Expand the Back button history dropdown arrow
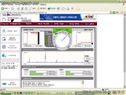126x95 pixels. 9,9
